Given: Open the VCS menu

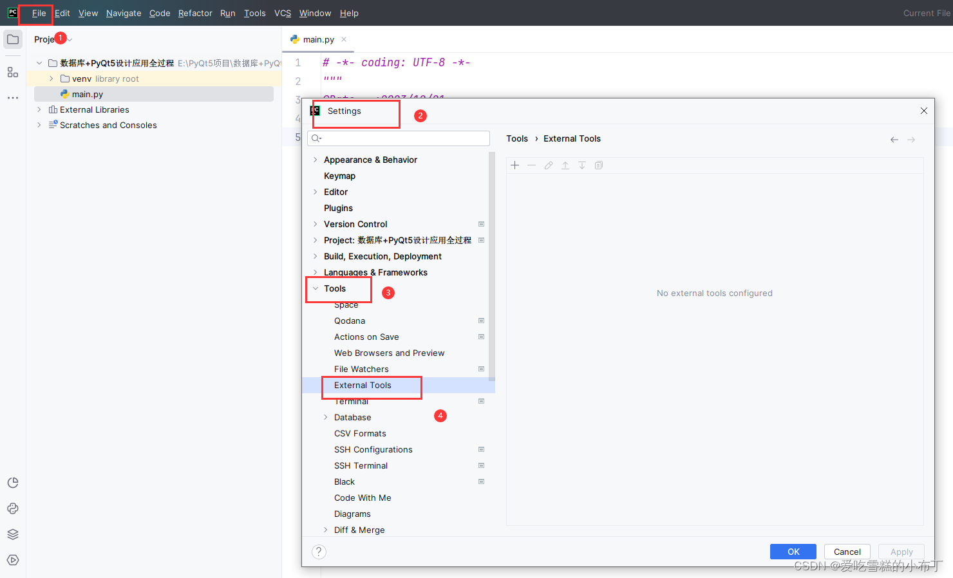Looking at the screenshot, I should coord(283,13).
